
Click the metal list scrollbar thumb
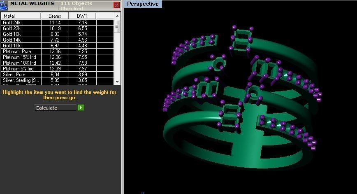(x=117, y=26)
